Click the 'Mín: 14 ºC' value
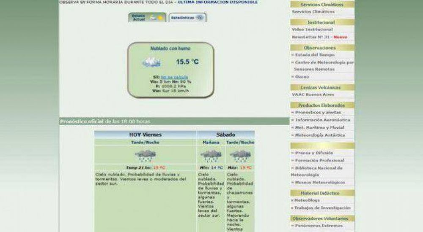Viewport: 423px width, 232px height. coord(211,168)
